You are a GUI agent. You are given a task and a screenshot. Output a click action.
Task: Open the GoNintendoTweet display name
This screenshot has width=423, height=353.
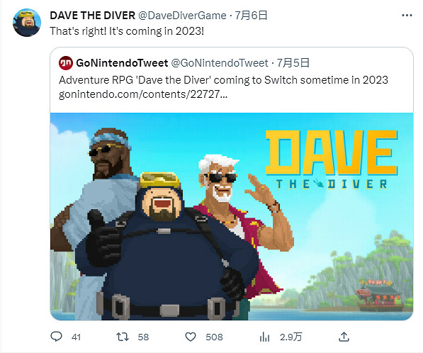(x=122, y=63)
